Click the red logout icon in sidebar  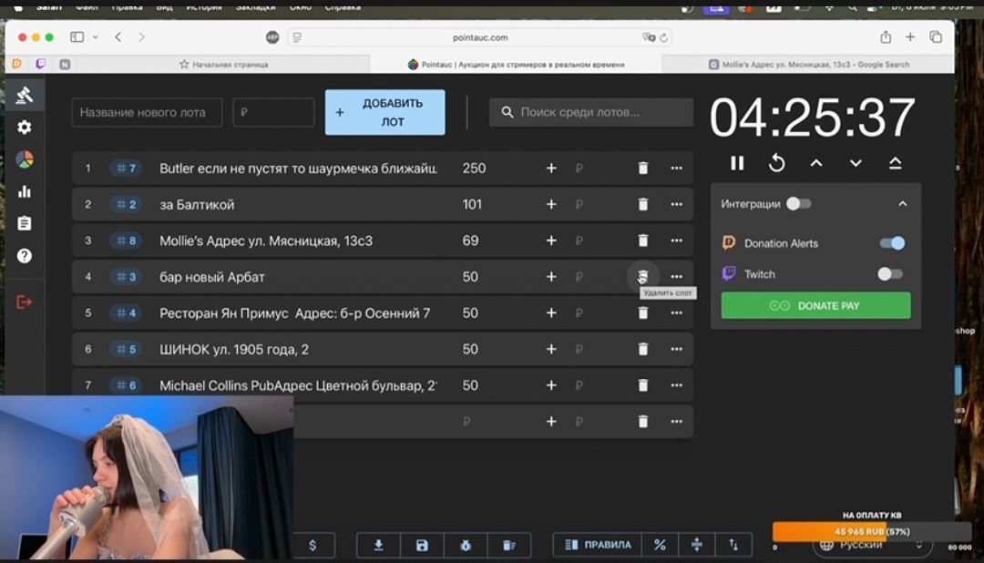point(25,302)
